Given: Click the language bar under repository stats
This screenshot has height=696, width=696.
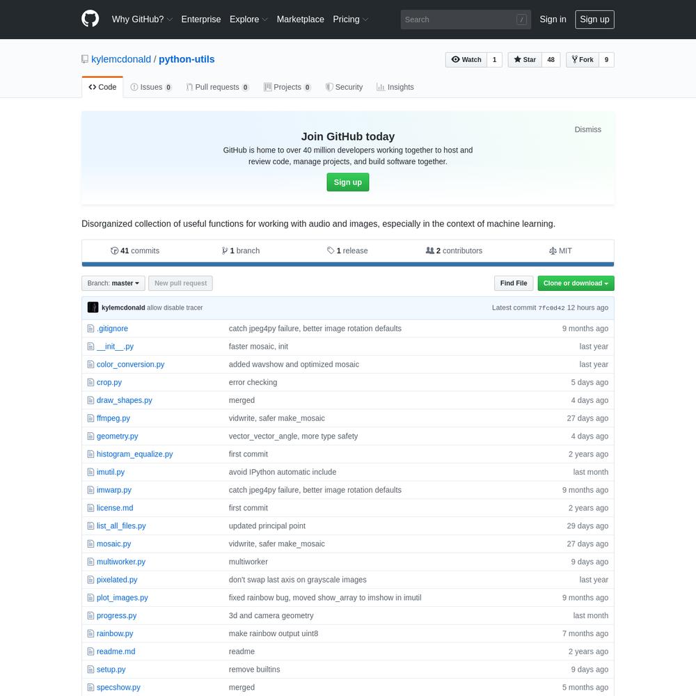Looking at the screenshot, I should tap(348, 264).
